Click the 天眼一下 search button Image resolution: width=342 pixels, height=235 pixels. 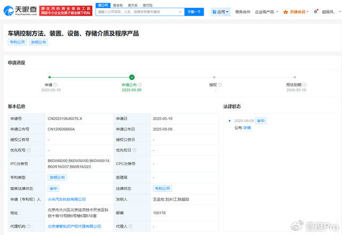coord(194,12)
